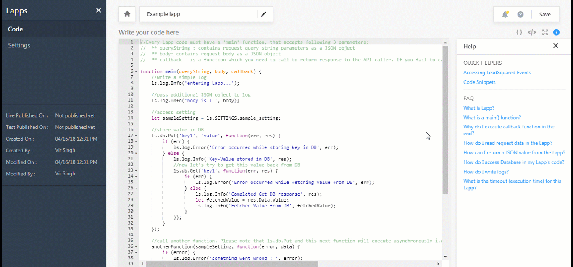This screenshot has height=267, width=573.
Task: Click the home icon
Action: (126, 14)
